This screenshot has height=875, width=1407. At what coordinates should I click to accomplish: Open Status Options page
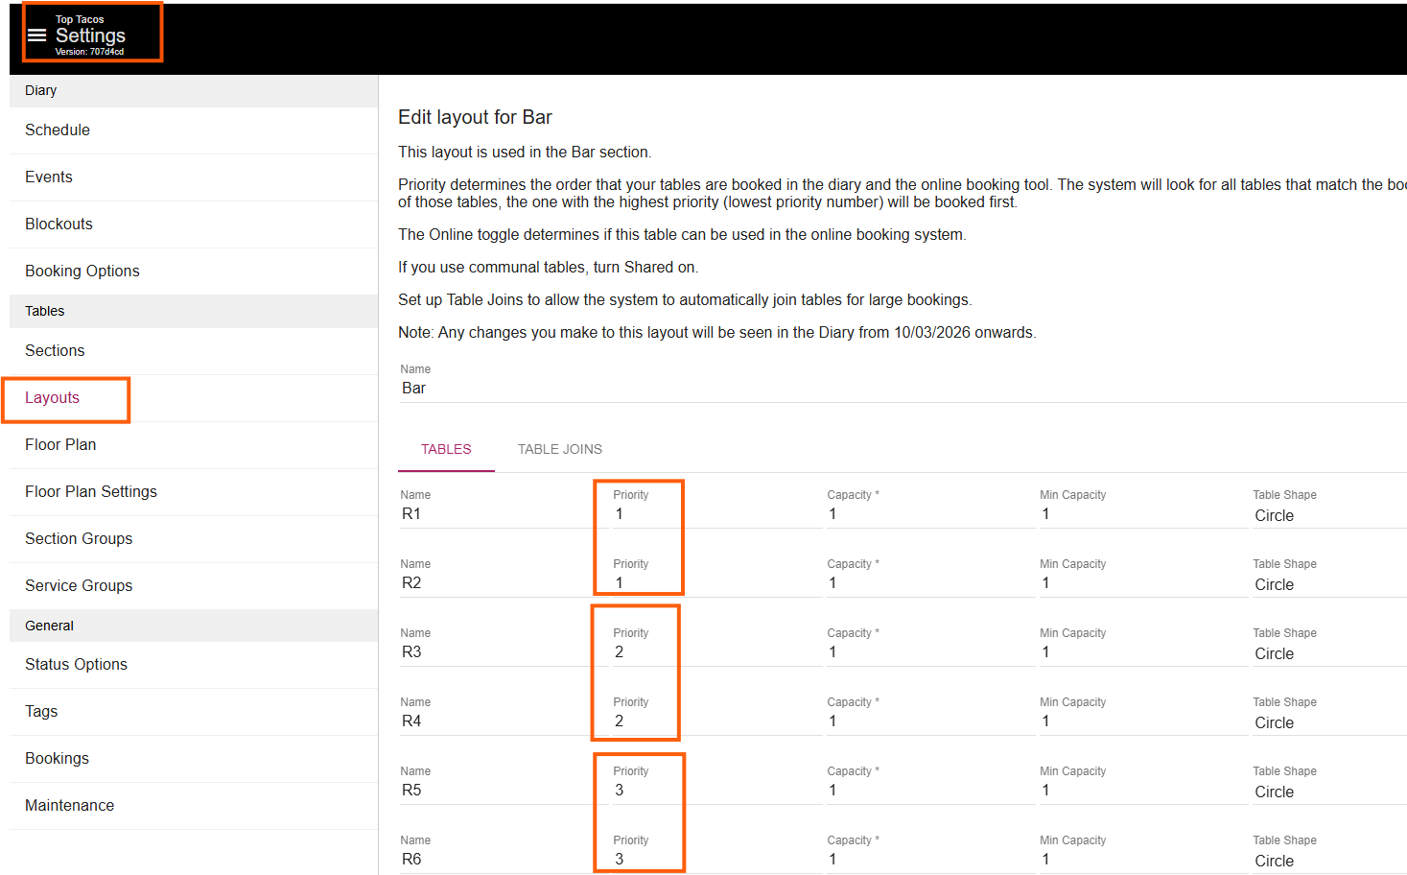76,665
